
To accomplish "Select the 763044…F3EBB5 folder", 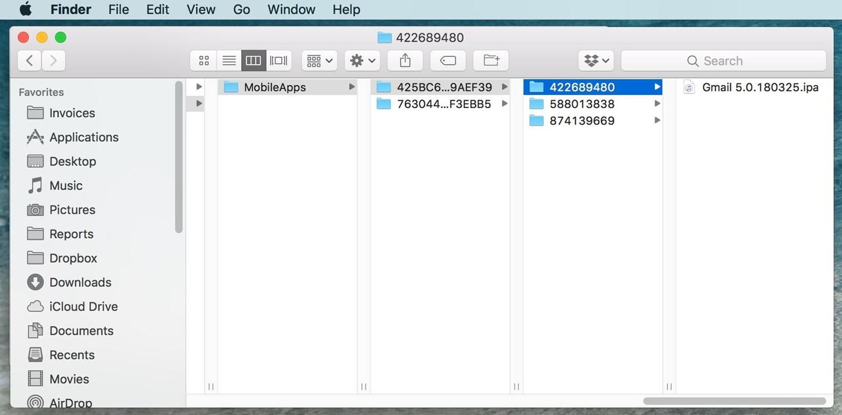I will (443, 104).
